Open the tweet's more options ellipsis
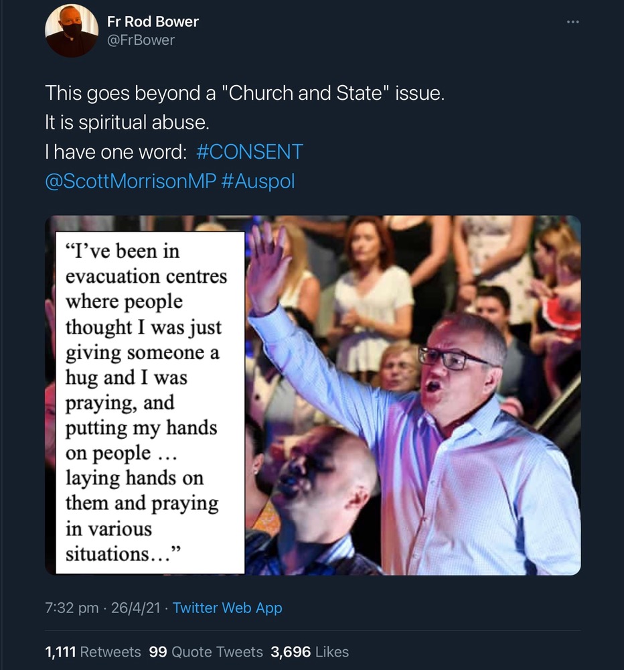624x670 pixels. [572, 22]
